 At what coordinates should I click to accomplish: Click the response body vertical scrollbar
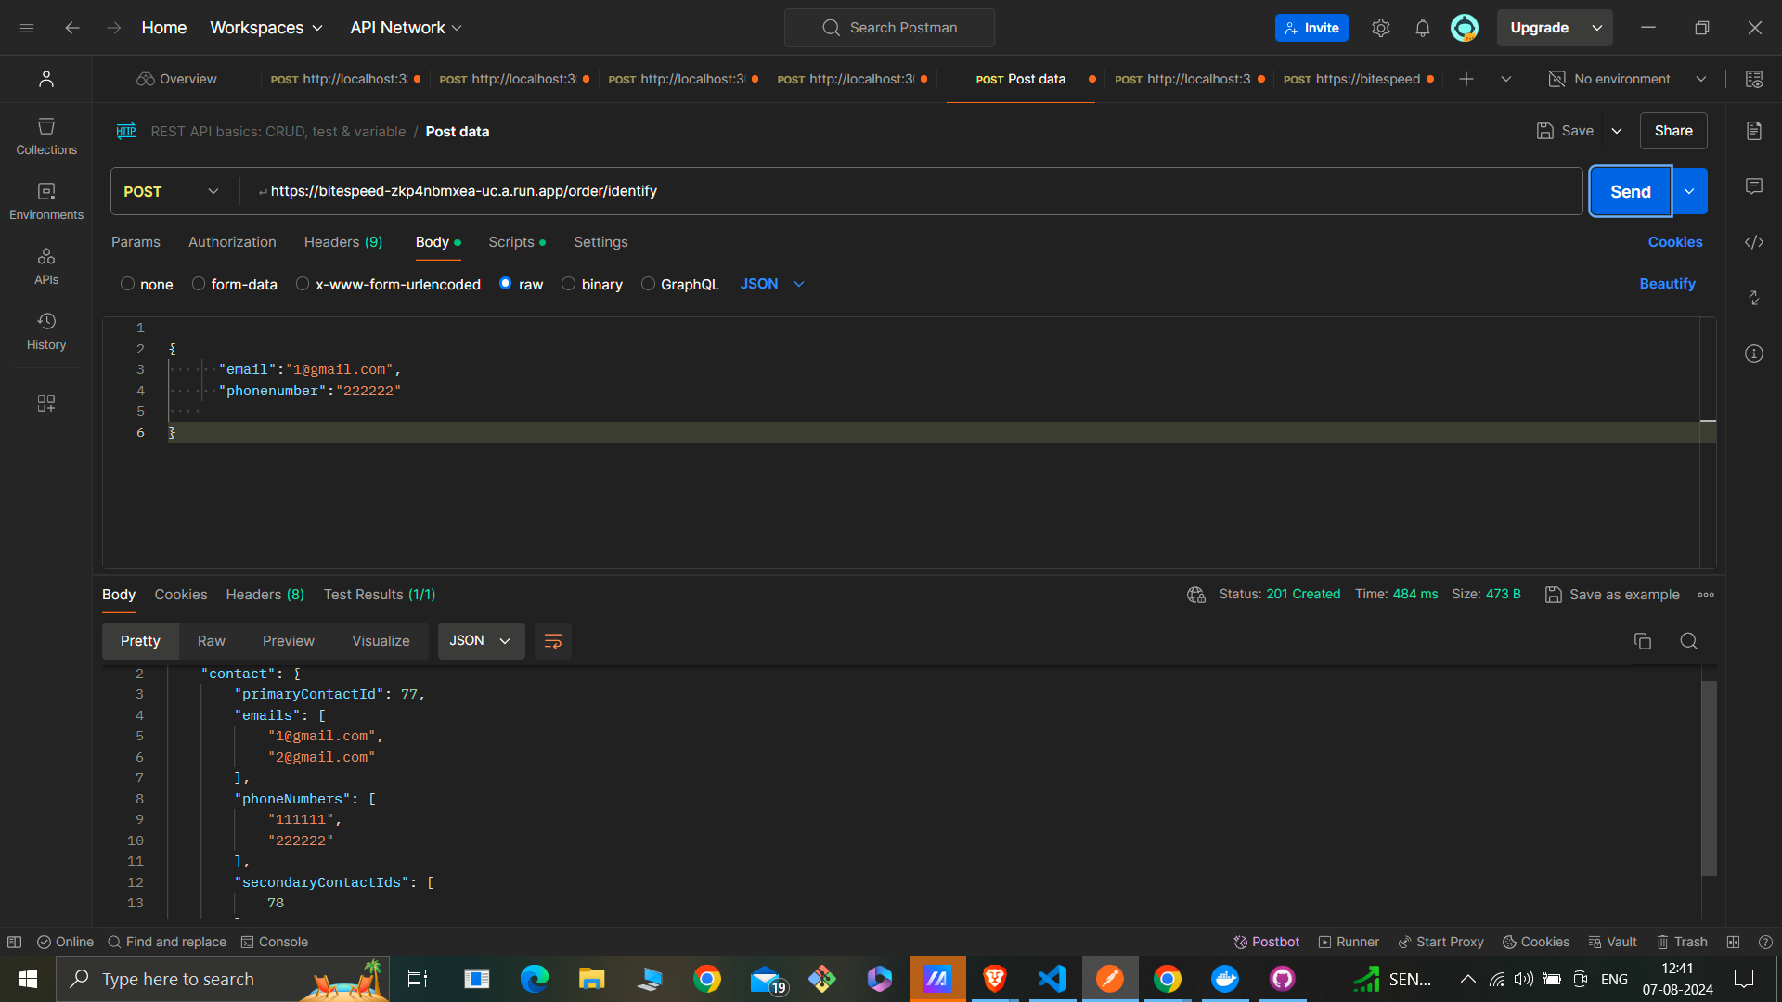pos(1709,777)
